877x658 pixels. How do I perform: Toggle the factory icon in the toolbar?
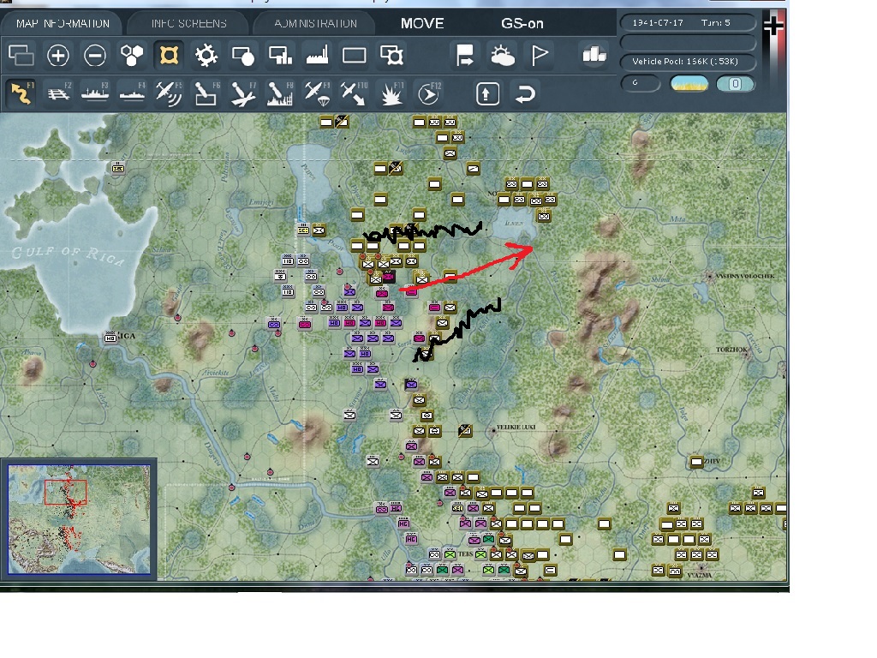tap(317, 56)
